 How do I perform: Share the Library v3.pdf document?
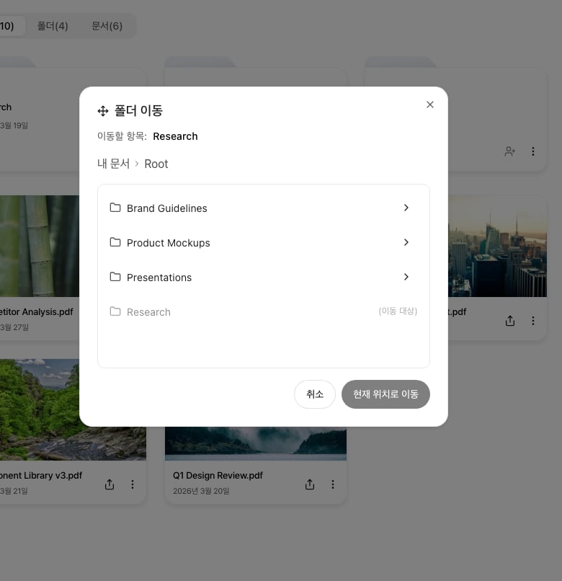[110, 484]
